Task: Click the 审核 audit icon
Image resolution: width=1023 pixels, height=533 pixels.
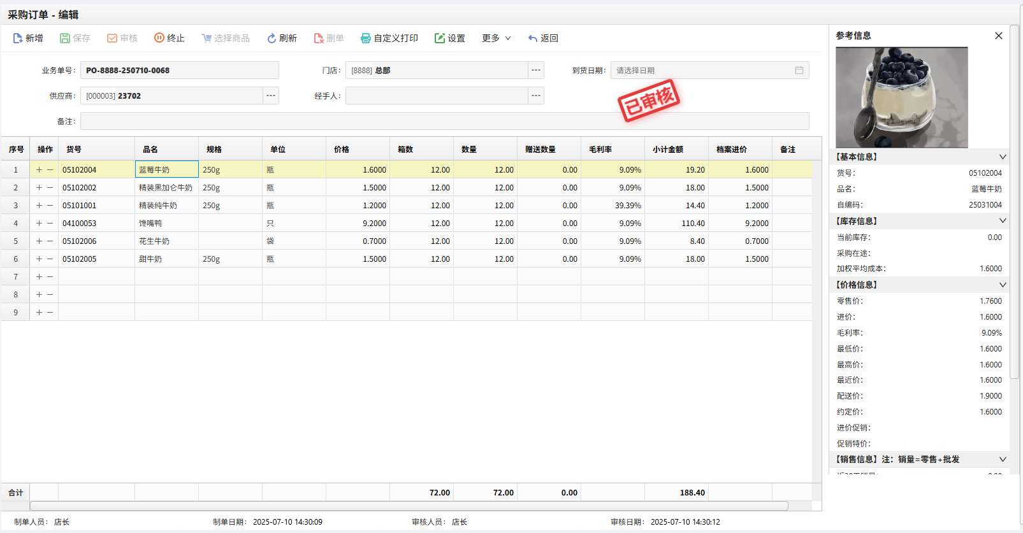Action: [112, 38]
